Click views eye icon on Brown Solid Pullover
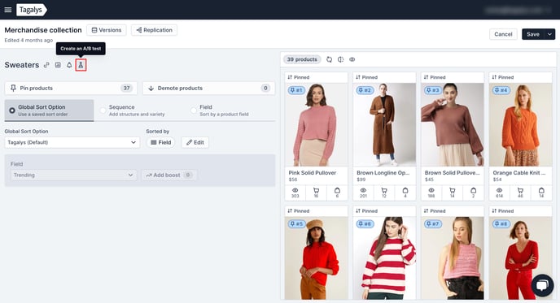This screenshot has width=560, height=303. click(431, 190)
